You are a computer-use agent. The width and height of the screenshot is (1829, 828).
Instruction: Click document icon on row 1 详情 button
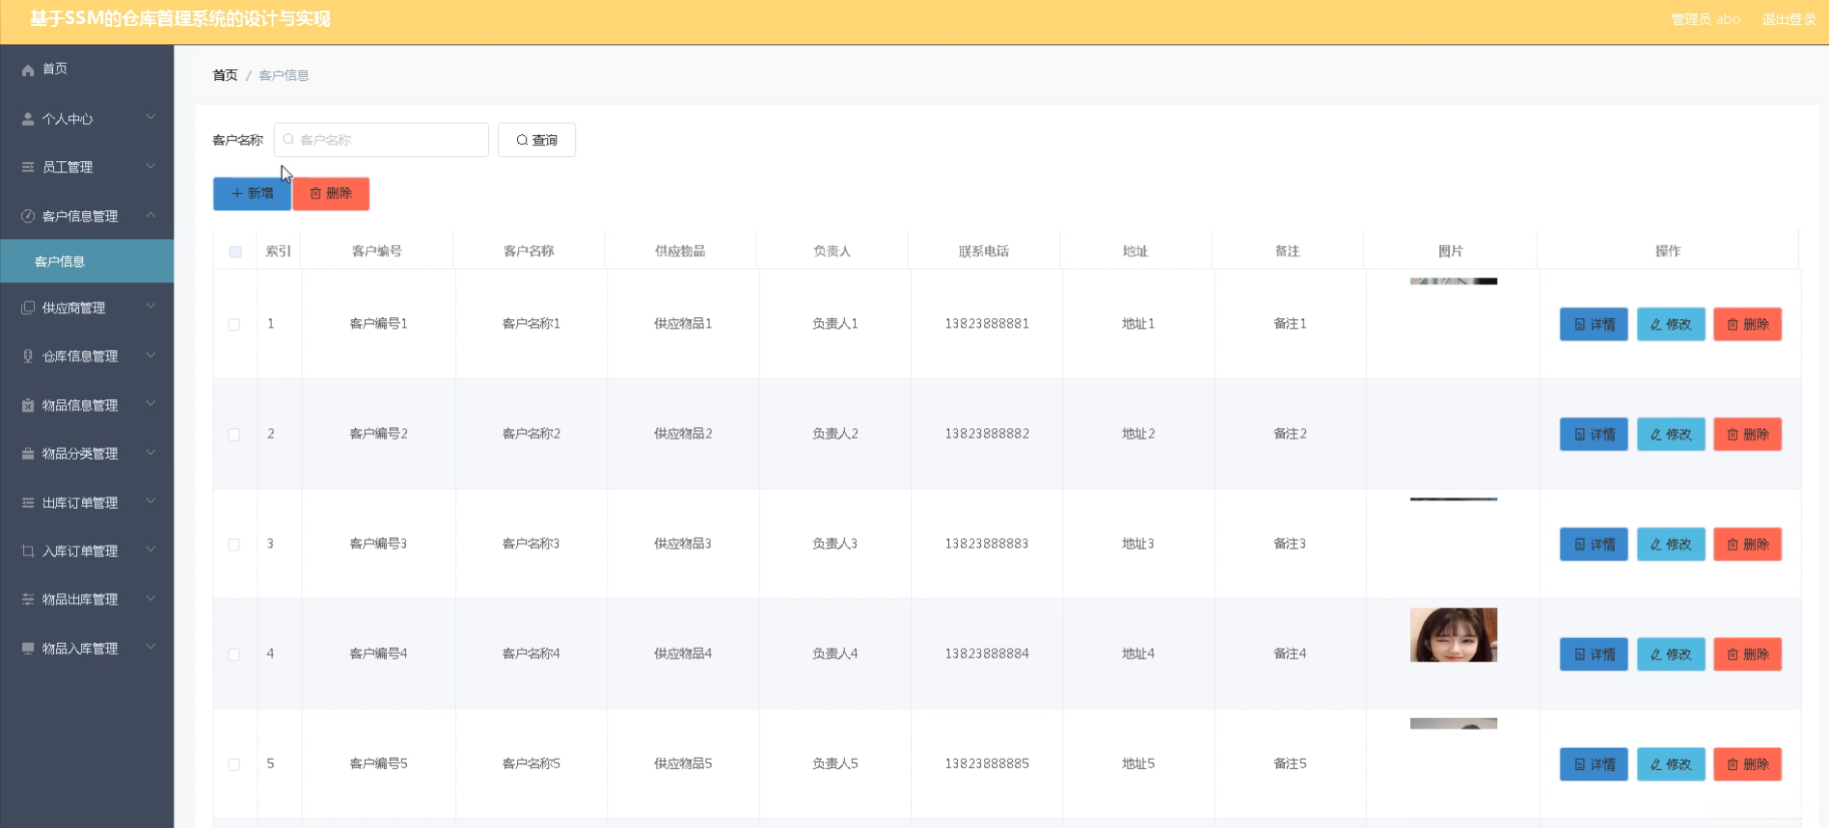(x=1580, y=324)
